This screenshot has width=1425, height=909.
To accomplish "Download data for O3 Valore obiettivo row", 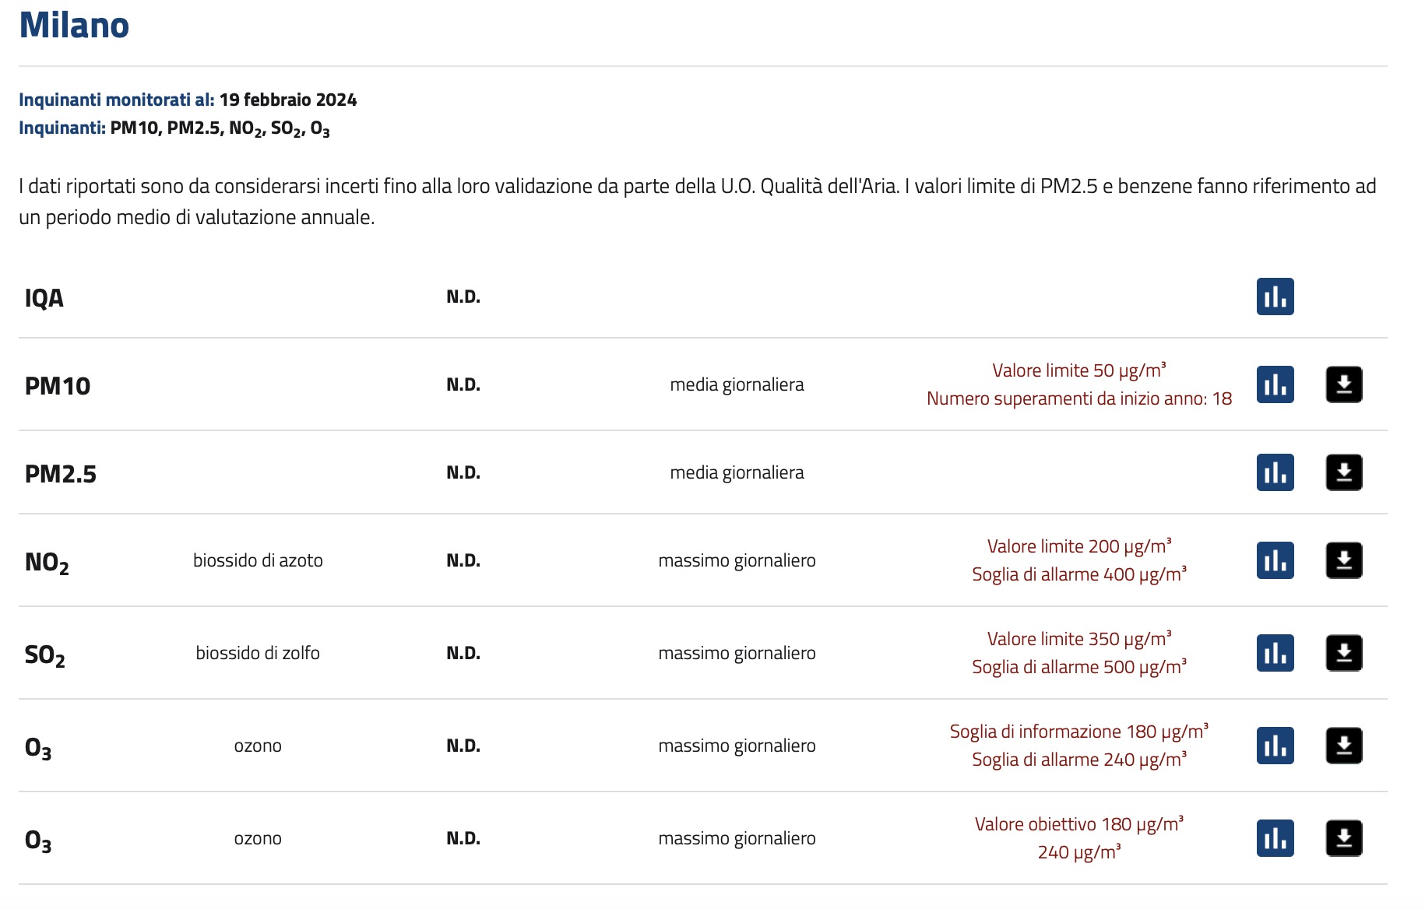I will [1343, 838].
